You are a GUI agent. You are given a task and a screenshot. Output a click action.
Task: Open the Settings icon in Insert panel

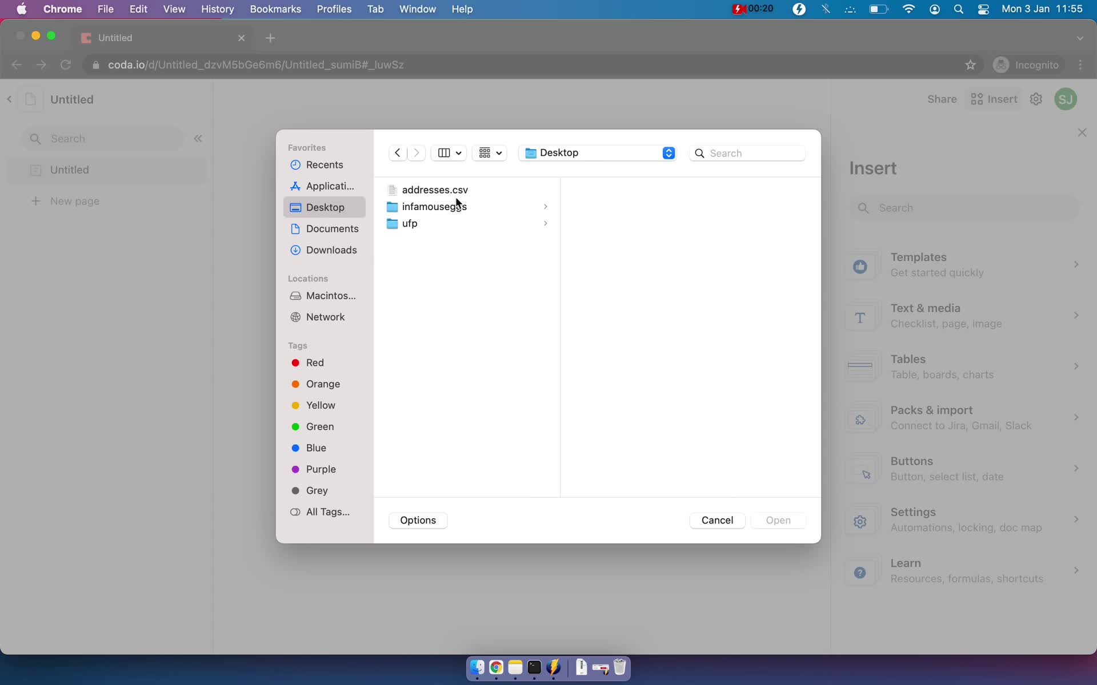pyautogui.click(x=860, y=521)
